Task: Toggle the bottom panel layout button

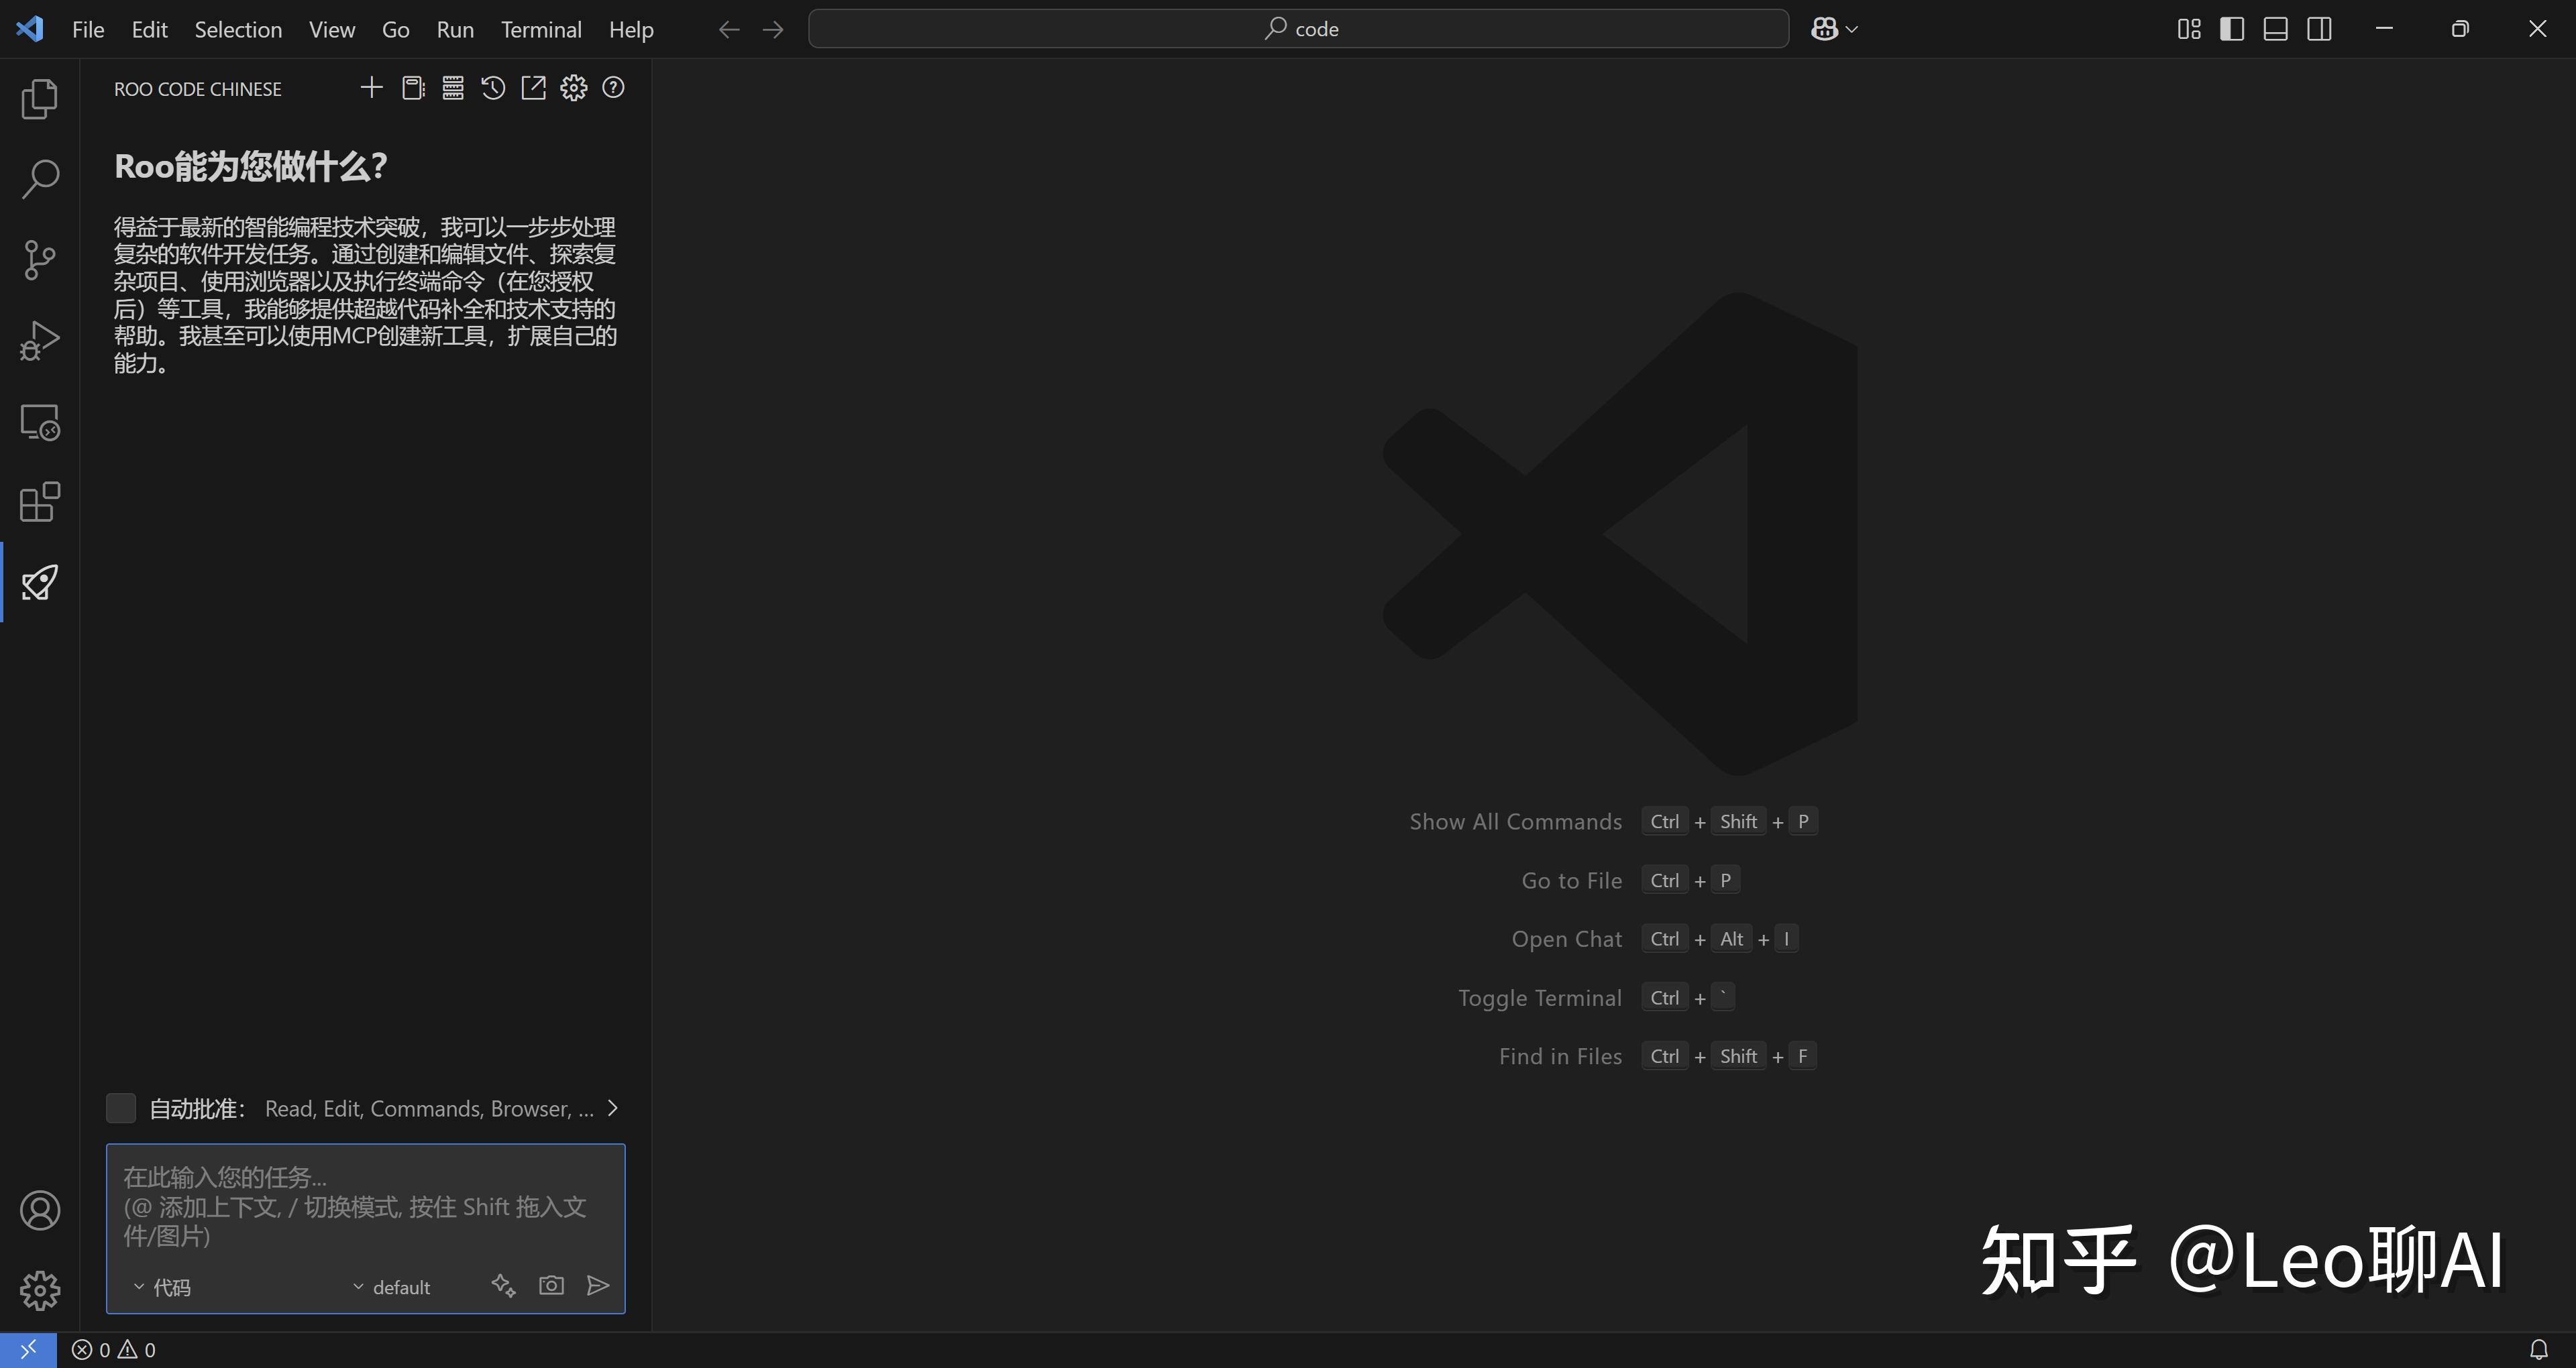Action: tap(2275, 29)
